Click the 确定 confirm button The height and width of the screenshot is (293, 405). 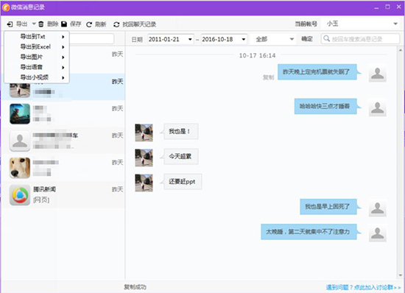(x=307, y=39)
